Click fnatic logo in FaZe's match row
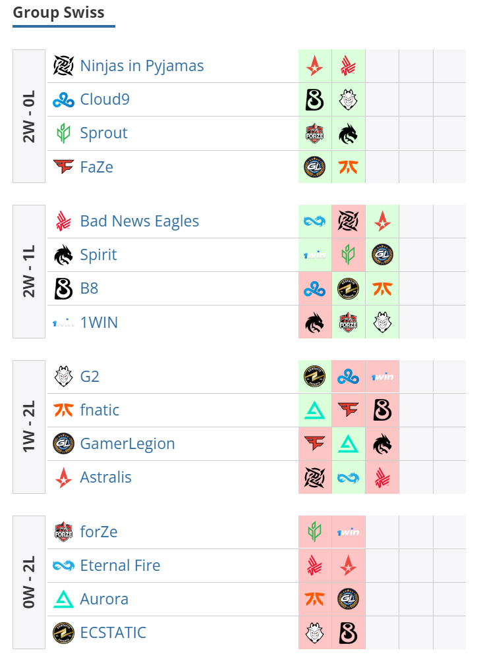The image size is (481, 665). 348,167
